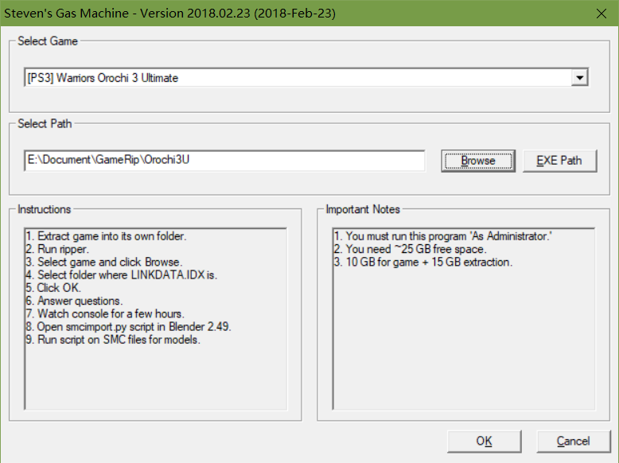Viewport: 619px width, 463px height.
Task: Click instruction "7. Watch console for a few hours."
Action: pyautogui.click(x=105, y=313)
